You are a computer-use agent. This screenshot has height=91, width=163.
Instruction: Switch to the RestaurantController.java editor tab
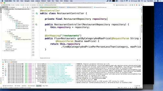pyautogui.click(x=101, y=7)
